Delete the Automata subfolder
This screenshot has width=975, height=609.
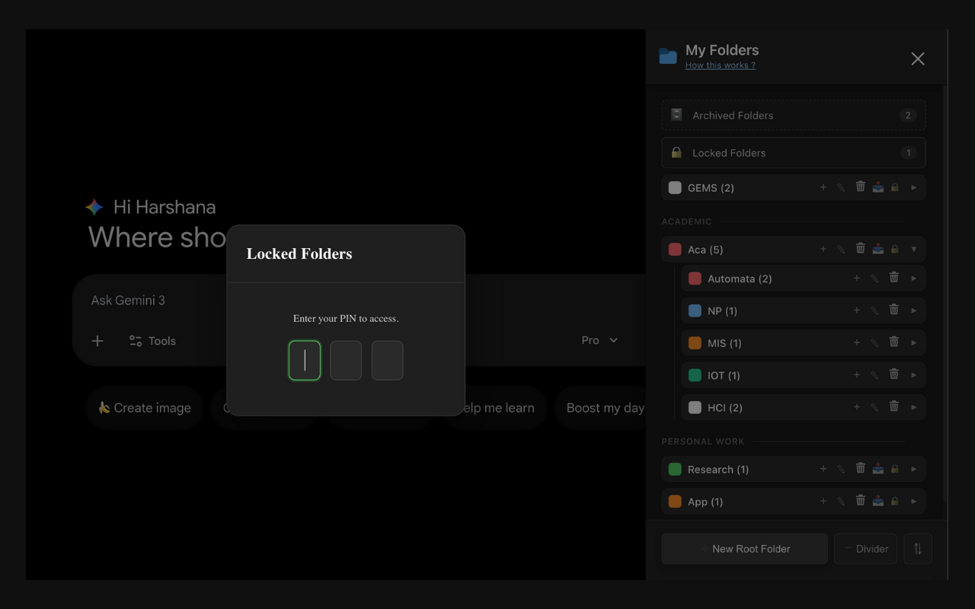pos(893,278)
